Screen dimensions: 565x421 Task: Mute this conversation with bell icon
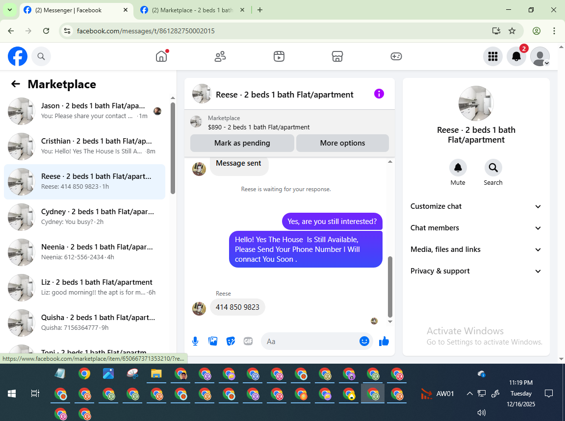(458, 168)
